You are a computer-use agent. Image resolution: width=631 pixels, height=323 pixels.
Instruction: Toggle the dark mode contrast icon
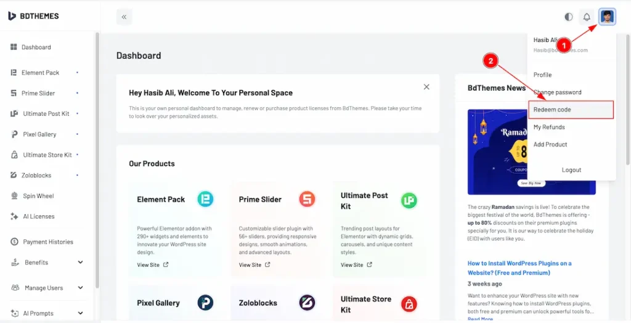pos(568,17)
